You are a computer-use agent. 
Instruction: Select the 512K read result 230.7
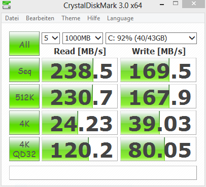point(80,96)
